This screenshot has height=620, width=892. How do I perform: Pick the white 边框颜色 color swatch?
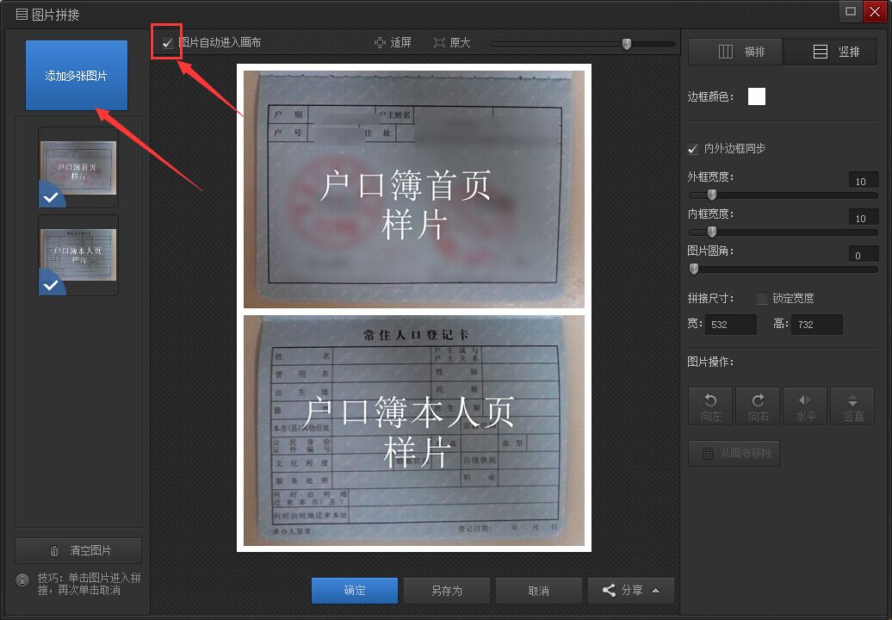[756, 96]
